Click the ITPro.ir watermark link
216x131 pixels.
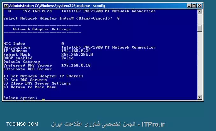point(153,124)
